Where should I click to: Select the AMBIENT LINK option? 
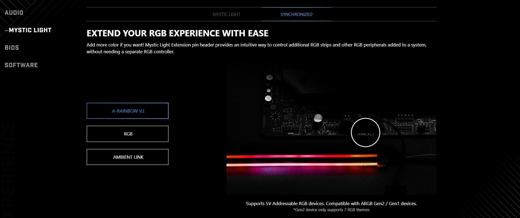pos(128,157)
